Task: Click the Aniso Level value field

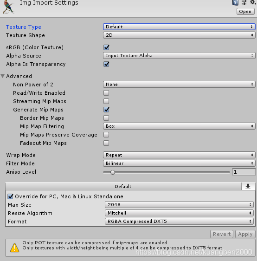Action: pos(244,172)
